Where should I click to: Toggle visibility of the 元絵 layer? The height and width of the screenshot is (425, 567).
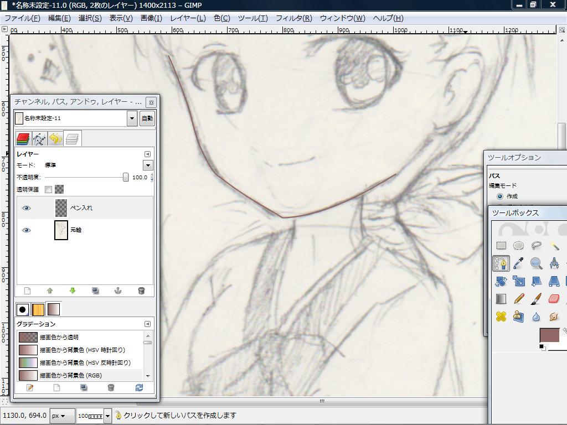point(26,230)
